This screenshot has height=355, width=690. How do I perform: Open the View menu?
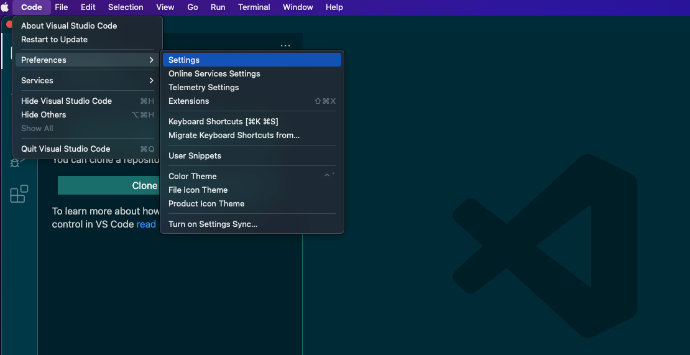(165, 7)
